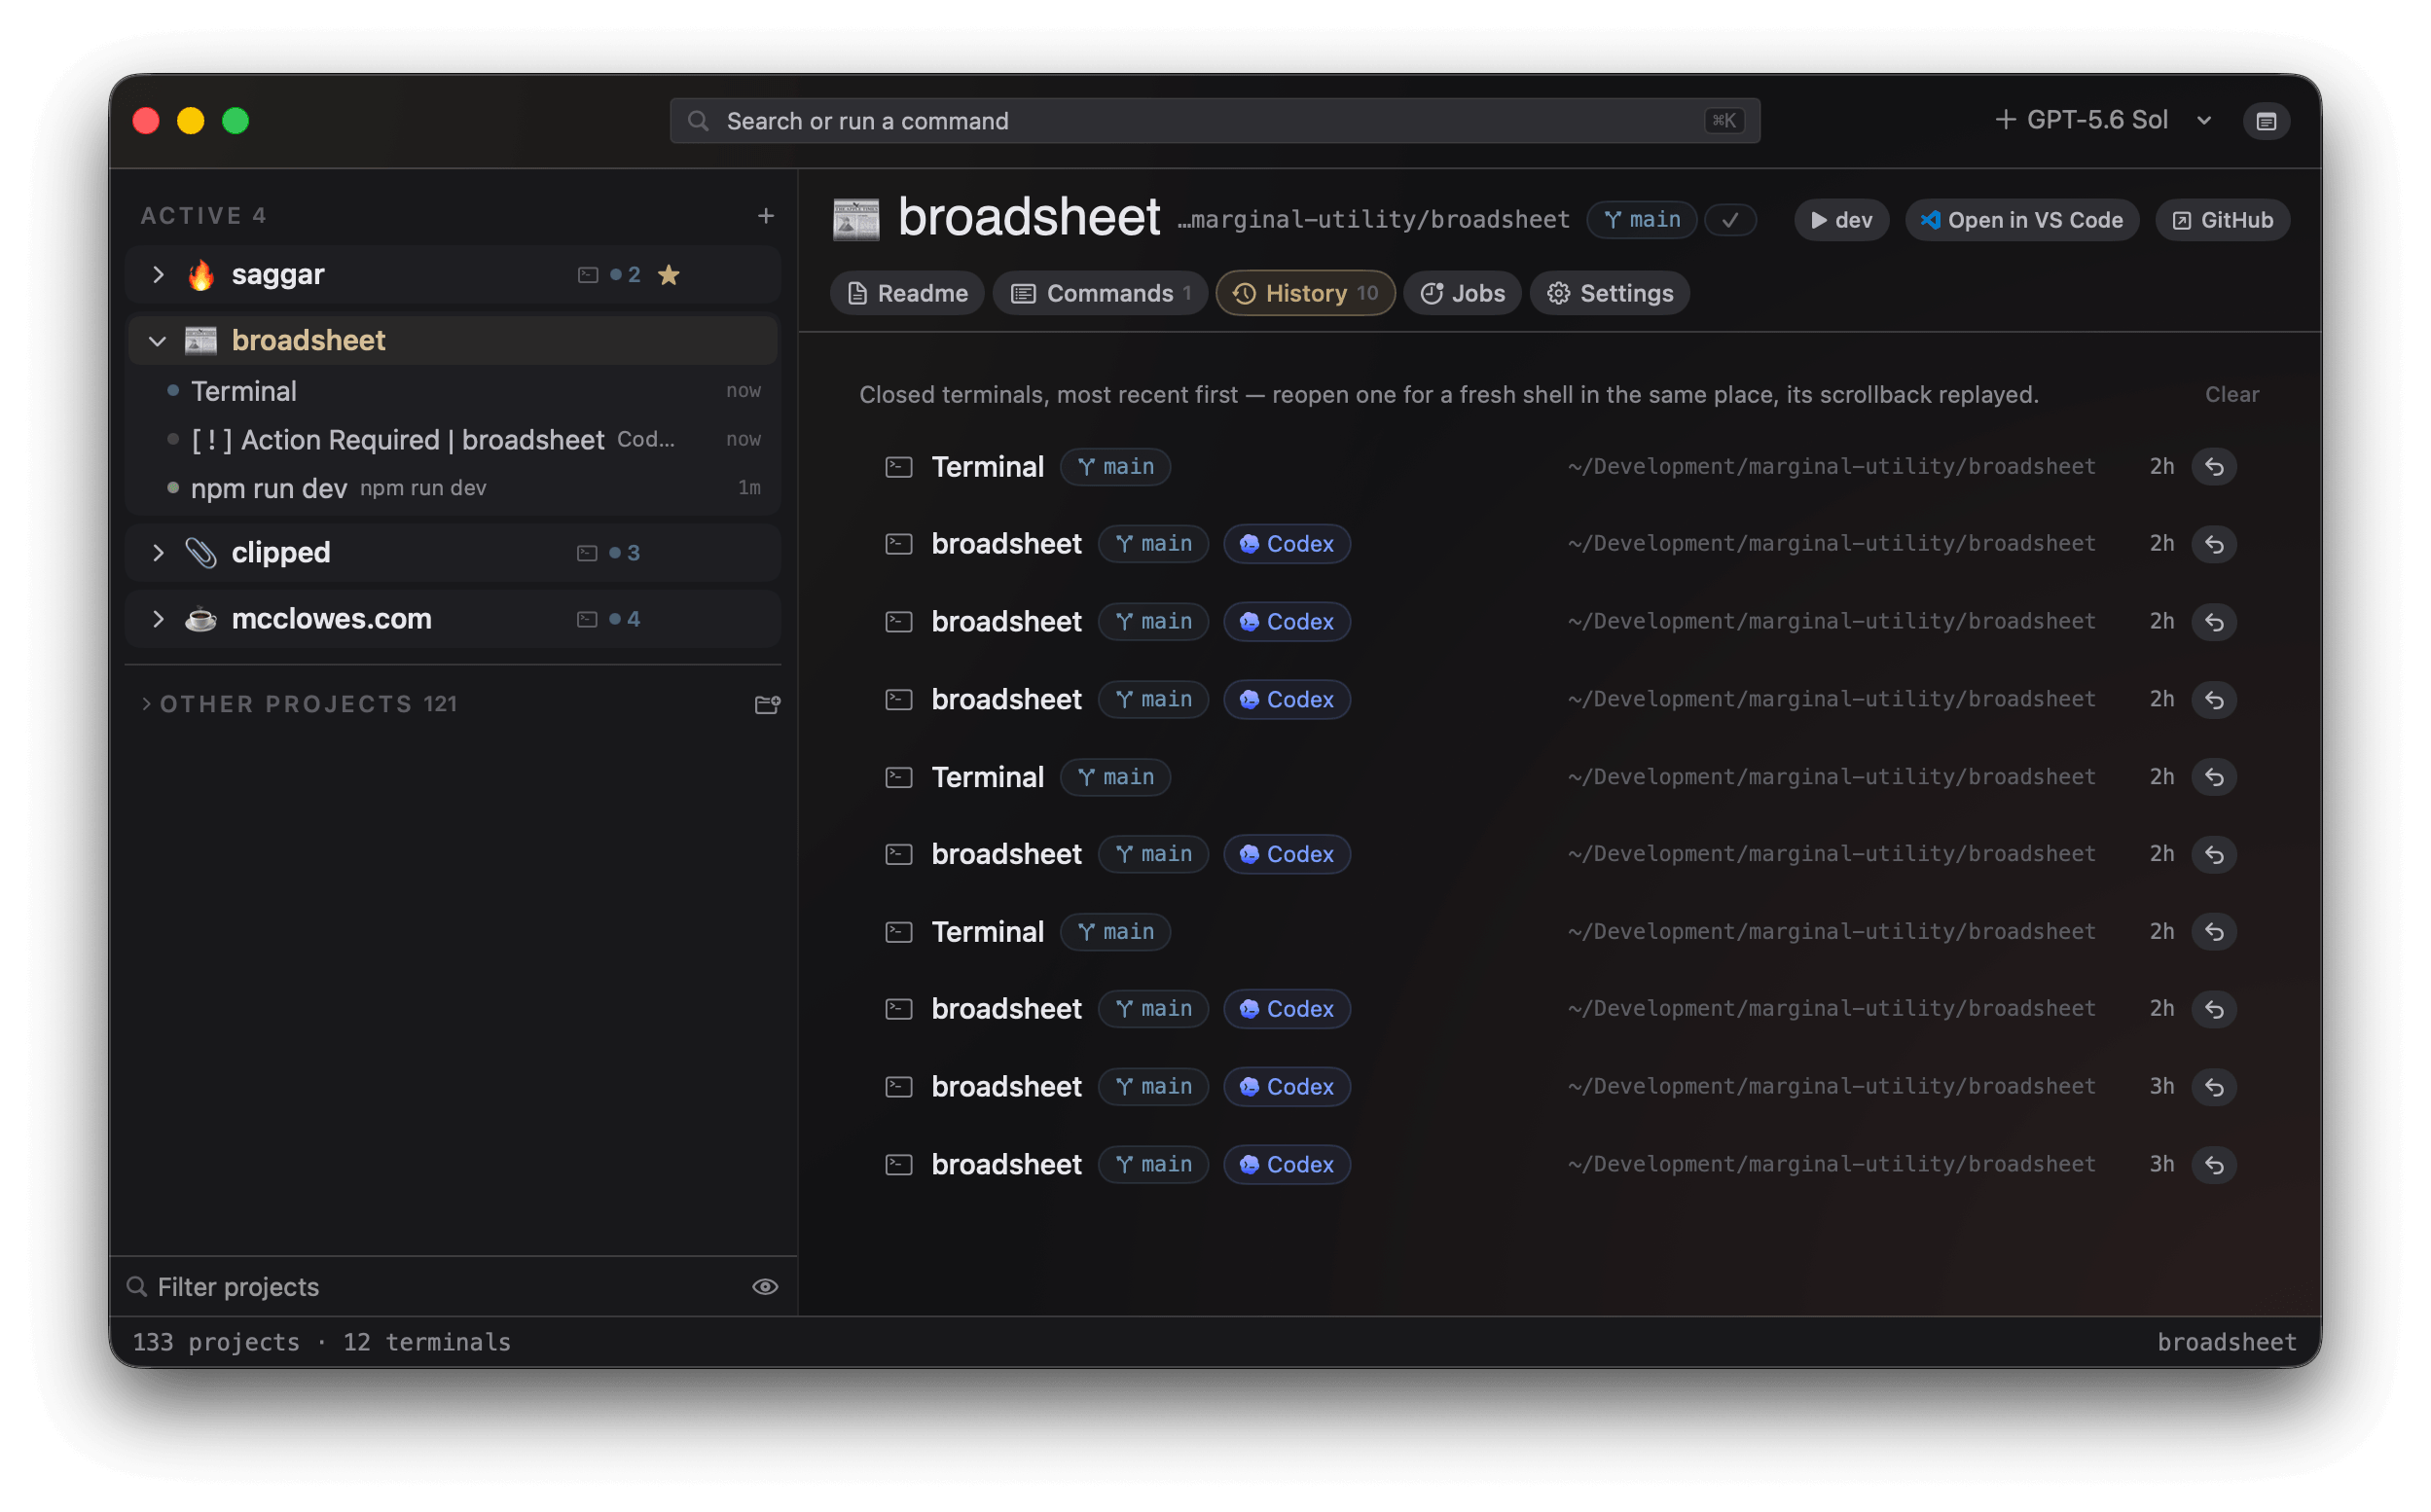Expand the saggar project
Viewport: 2431px width, 1512px height.
(158, 275)
